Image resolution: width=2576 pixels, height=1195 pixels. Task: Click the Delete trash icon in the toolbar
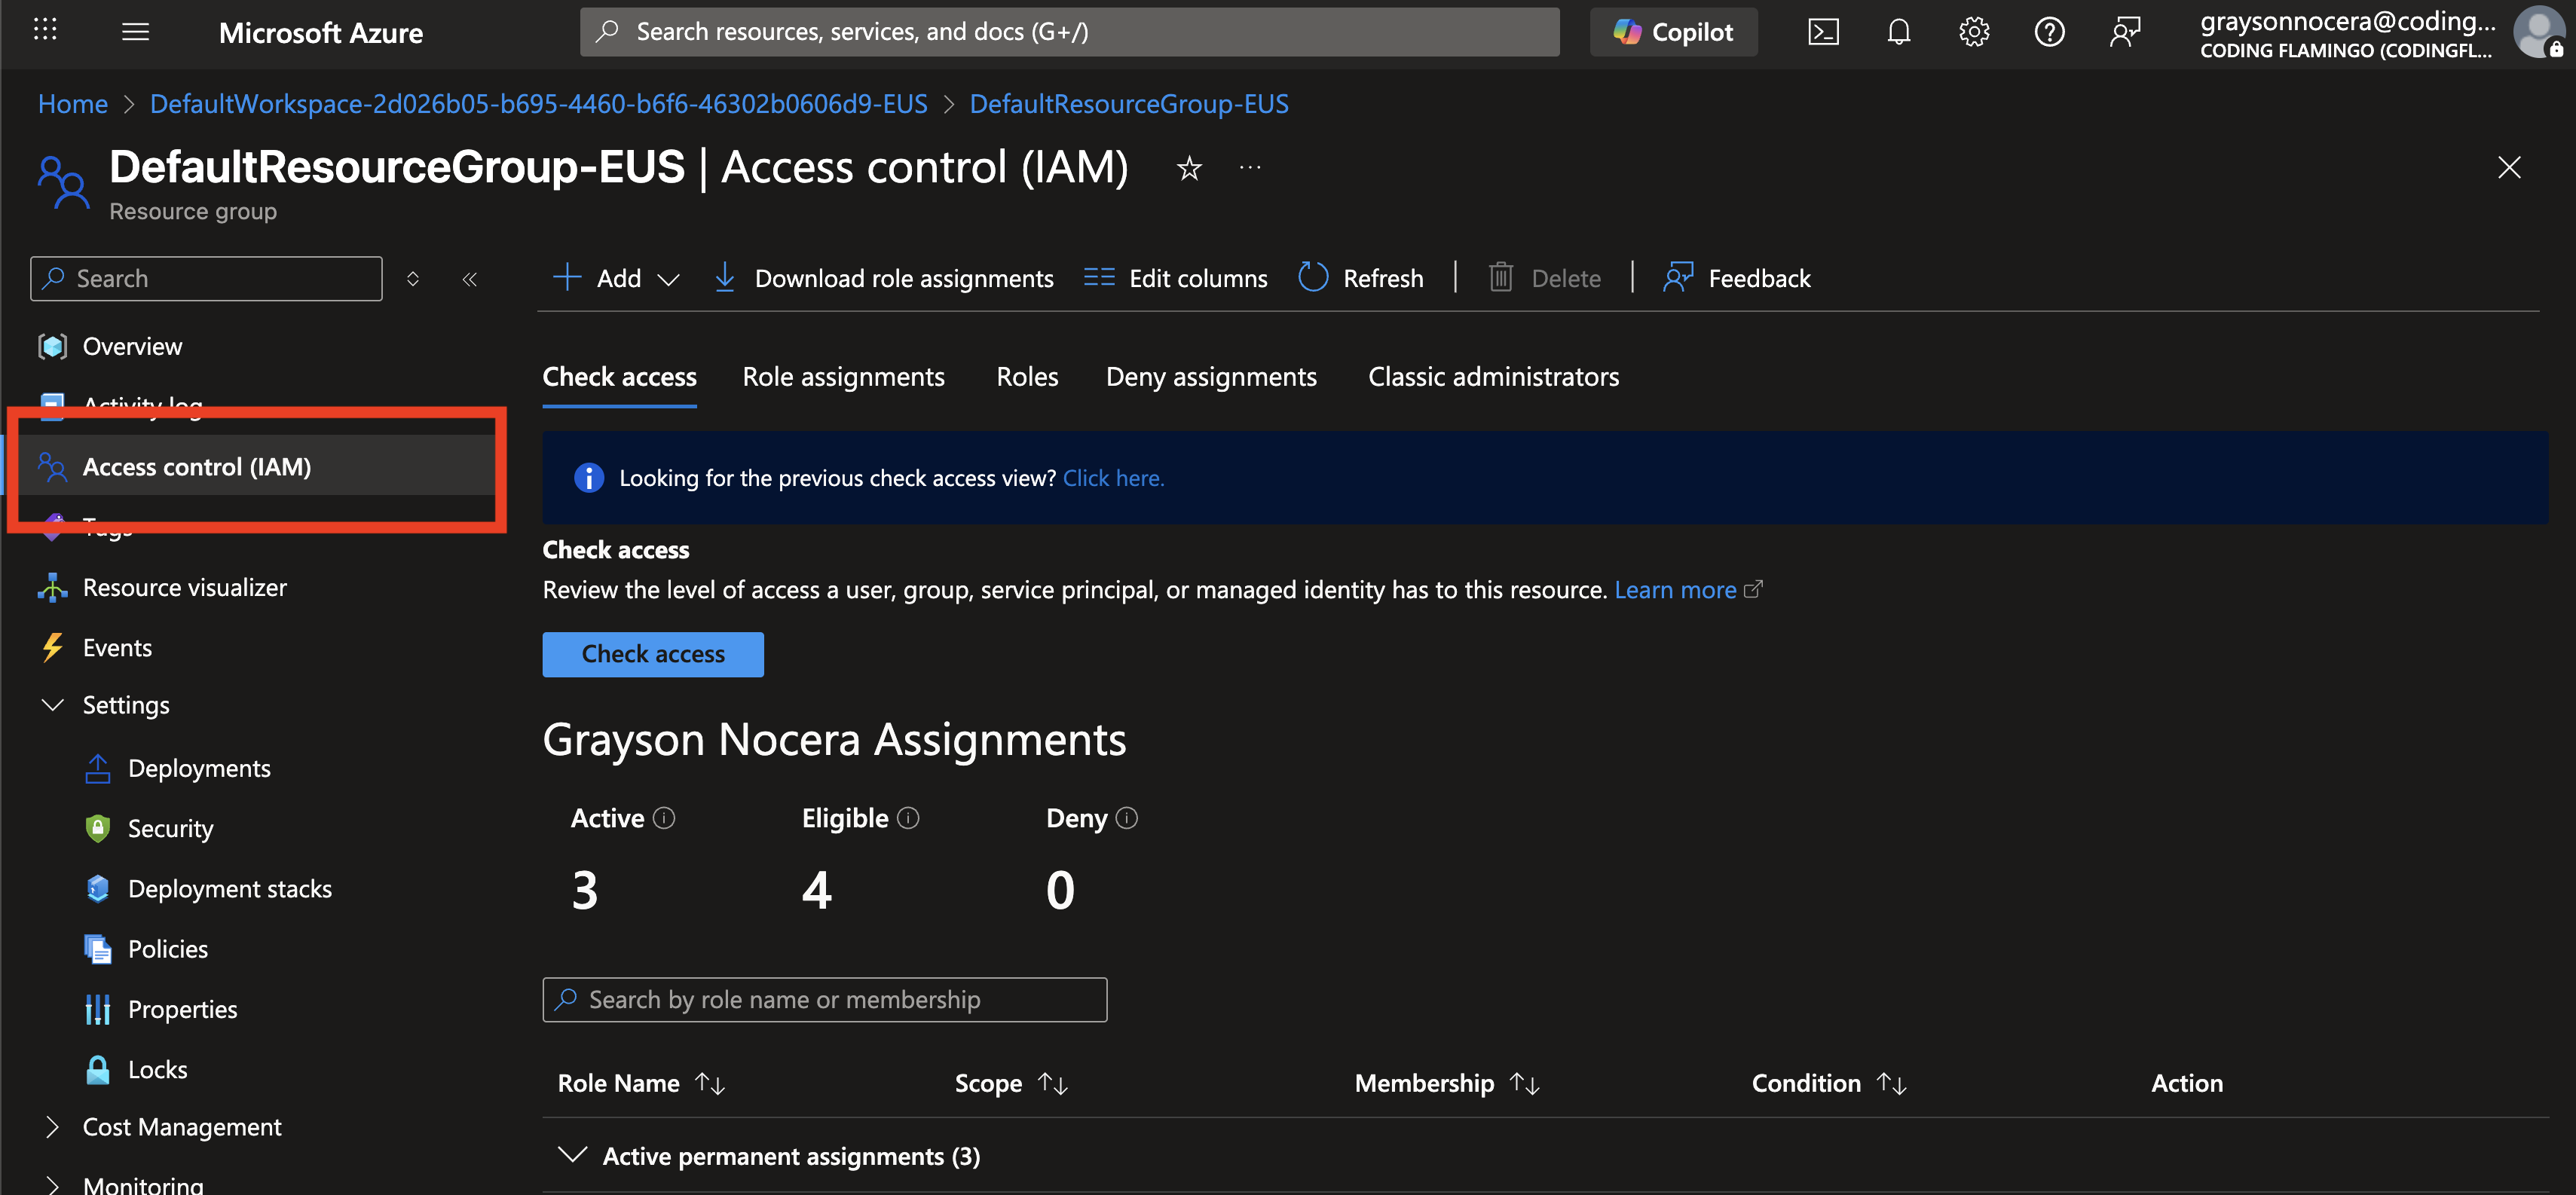click(x=1500, y=278)
